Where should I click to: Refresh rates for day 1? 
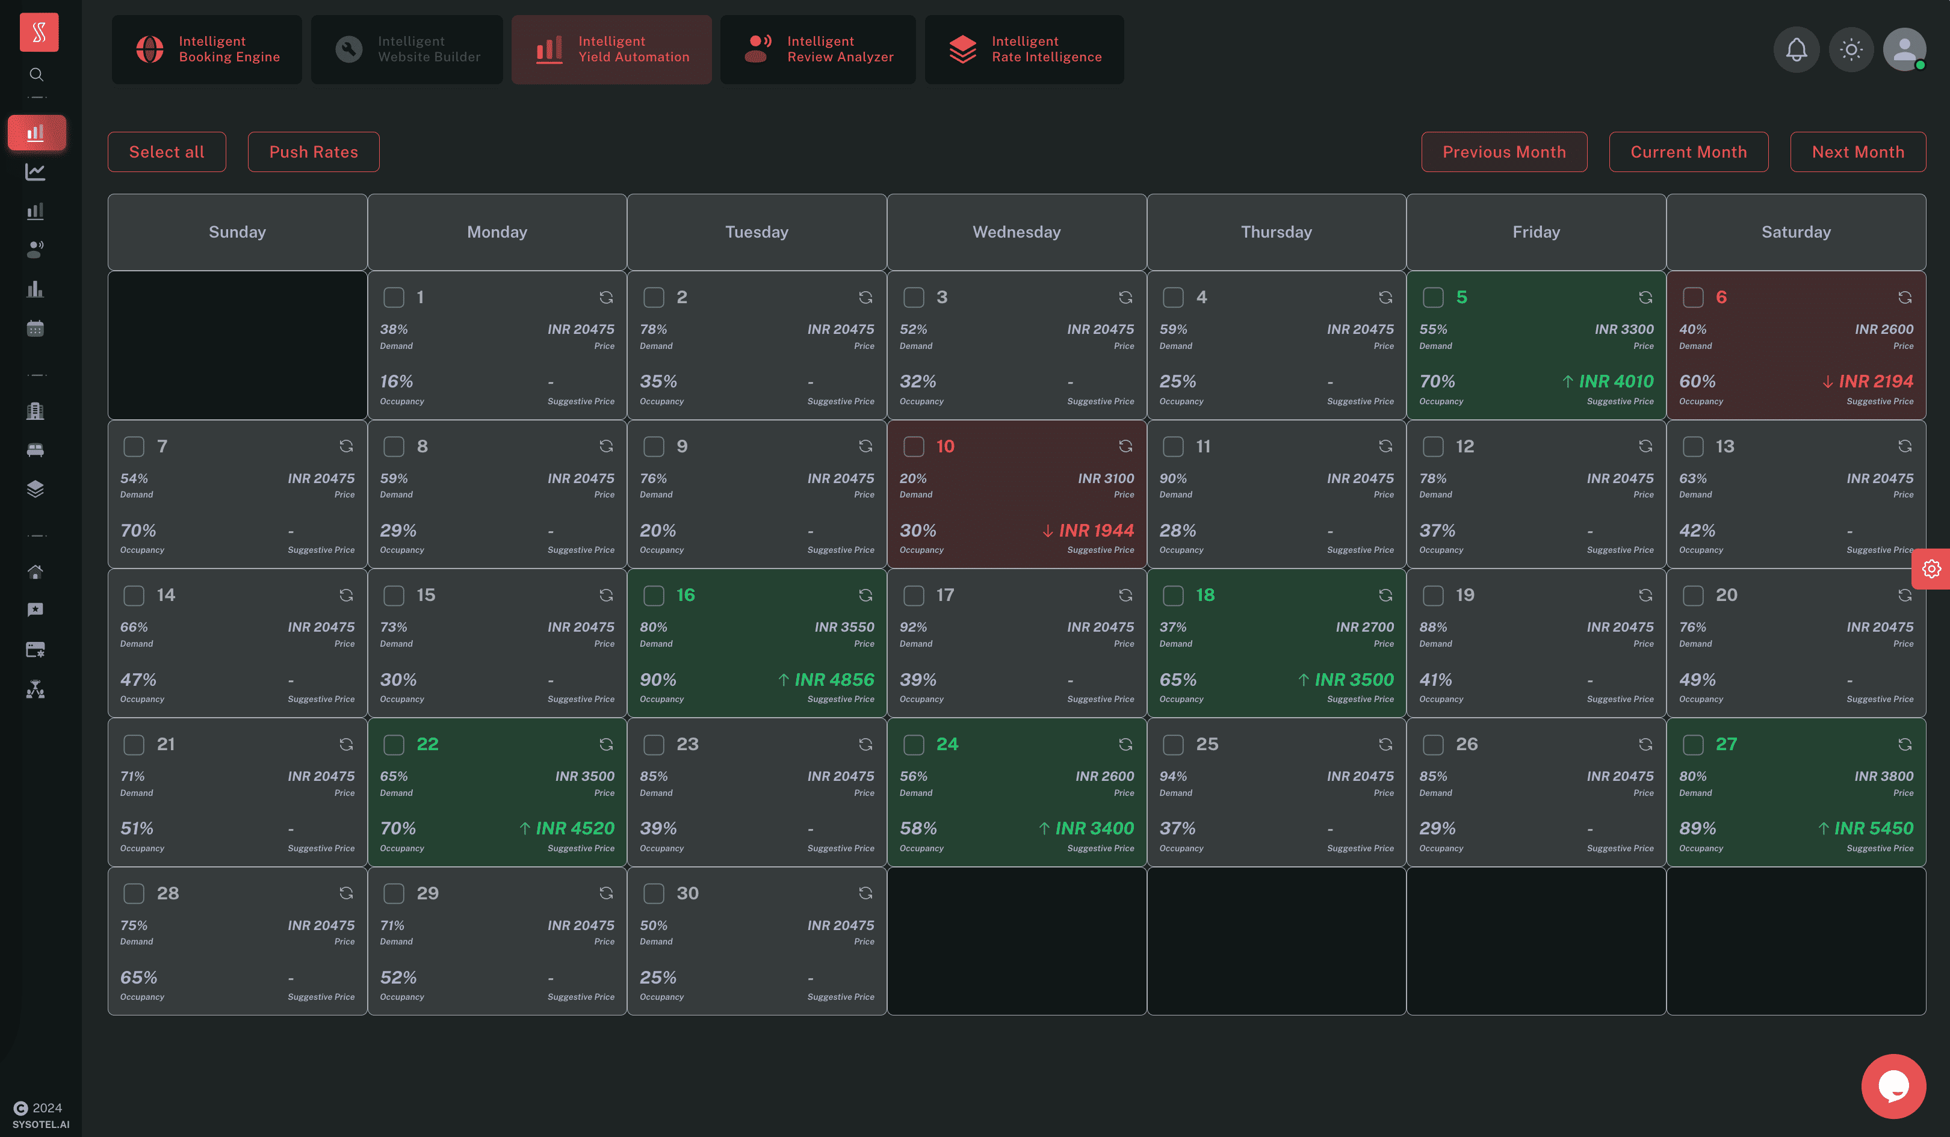606,297
